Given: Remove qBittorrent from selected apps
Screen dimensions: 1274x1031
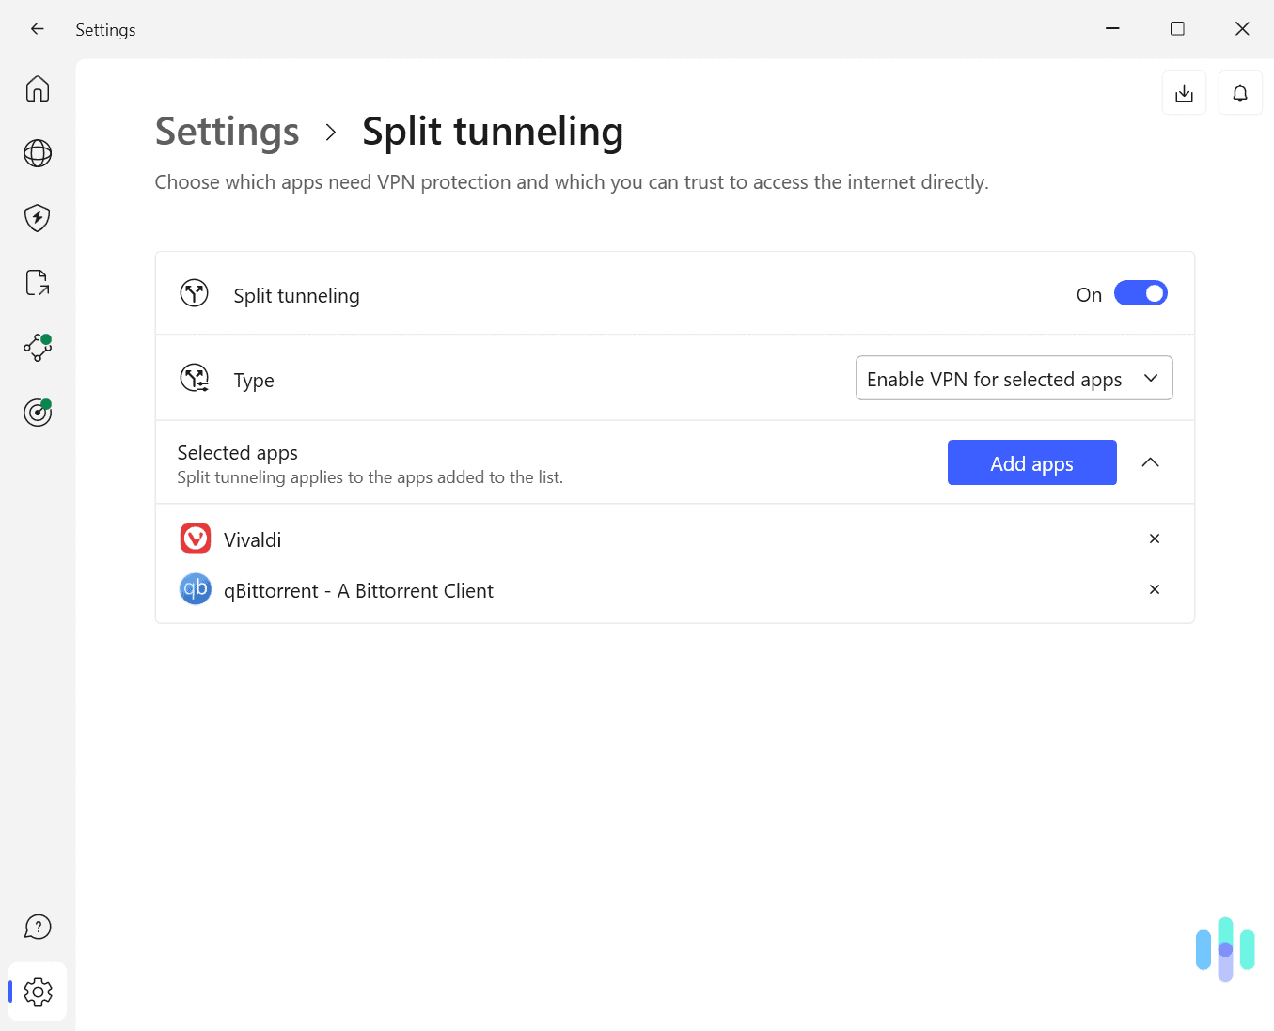Looking at the screenshot, I should click(x=1154, y=589).
